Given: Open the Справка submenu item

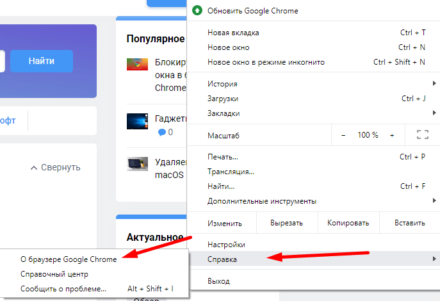Looking at the screenshot, I should coord(313,259).
